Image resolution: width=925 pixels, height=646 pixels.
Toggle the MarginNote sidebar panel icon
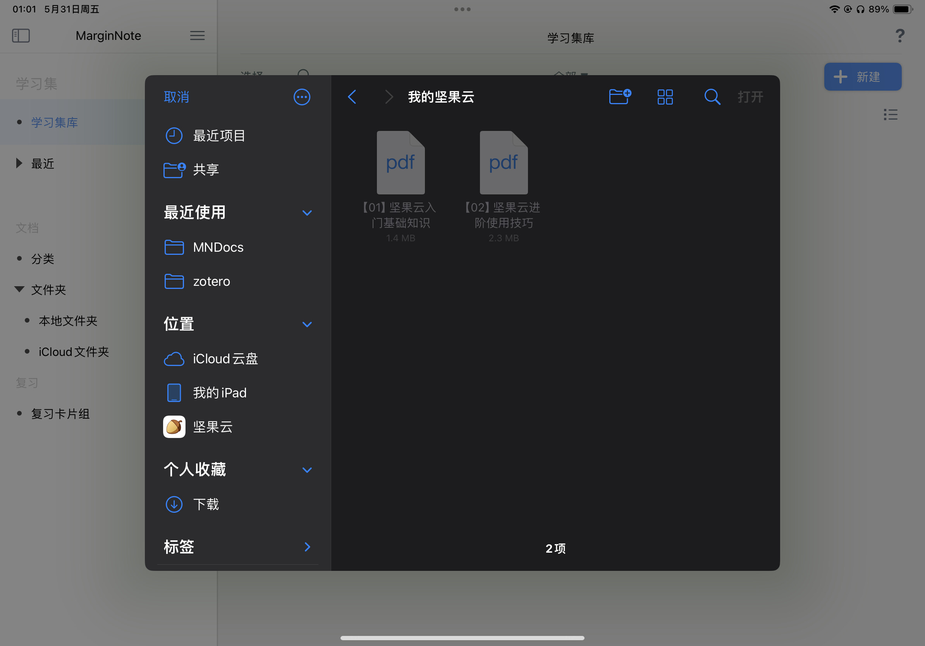click(21, 36)
